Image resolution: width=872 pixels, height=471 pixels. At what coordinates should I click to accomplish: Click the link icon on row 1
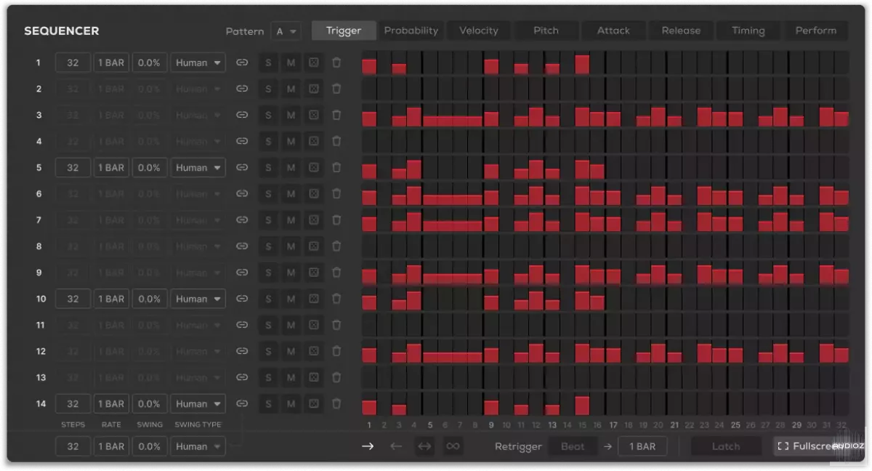coord(242,63)
